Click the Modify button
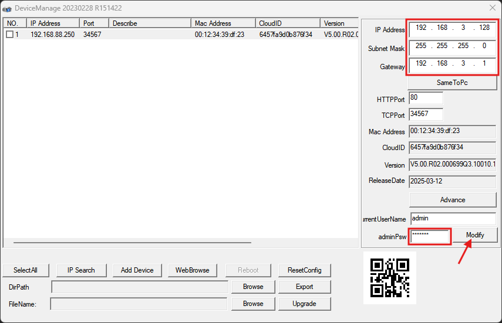502x323 pixels. pyautogui.click(x=475, y=235)
